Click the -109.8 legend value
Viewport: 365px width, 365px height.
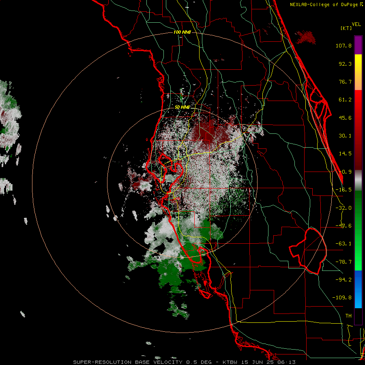[342, 298]
